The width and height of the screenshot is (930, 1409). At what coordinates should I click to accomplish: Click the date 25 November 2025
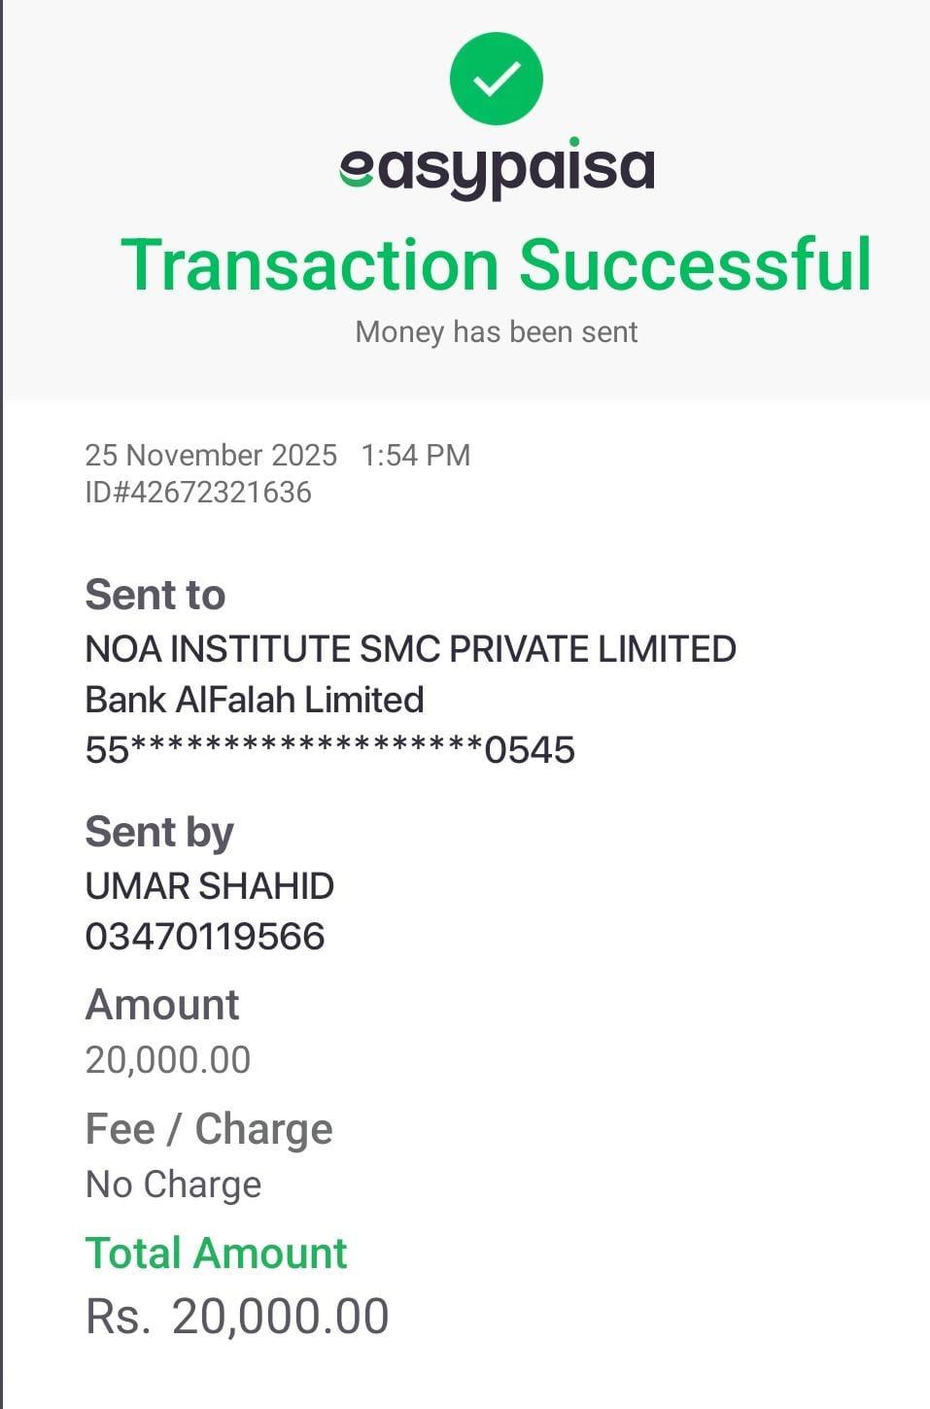tap(211, 455)
